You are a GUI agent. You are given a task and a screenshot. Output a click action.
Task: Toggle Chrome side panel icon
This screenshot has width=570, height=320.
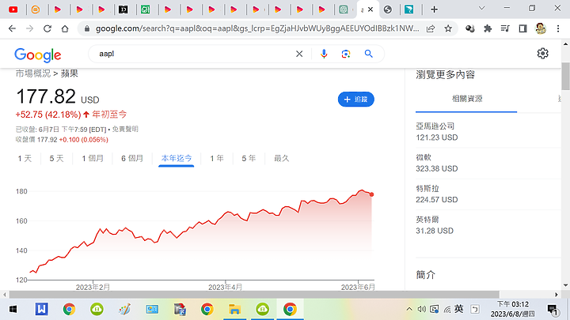(x=522, y=28)
